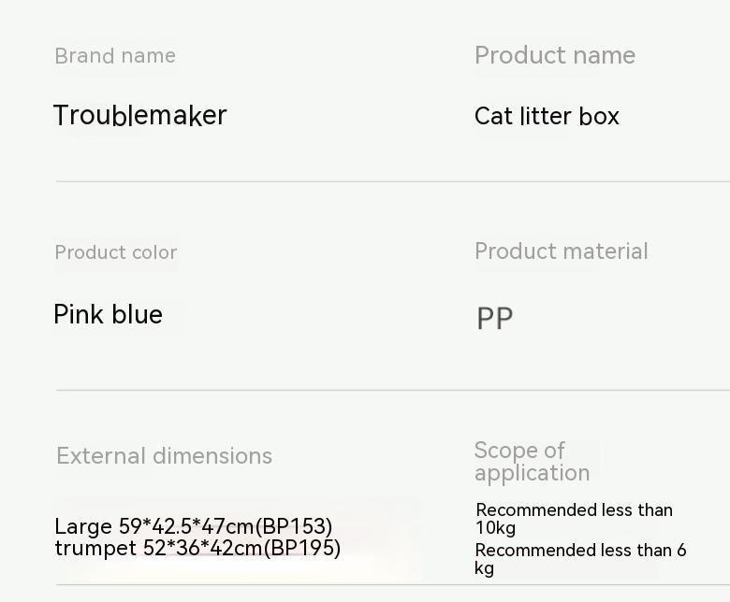730x602 pixels.
Task: Click the "Recommended less than 6 kg" text
Action: pos(580,559)
